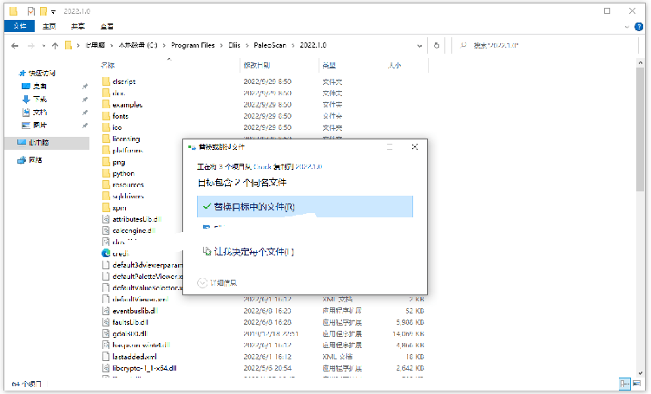The image size is (651, 394).
Task: Sort by the Type column header
Action: [x=329, y=66]
